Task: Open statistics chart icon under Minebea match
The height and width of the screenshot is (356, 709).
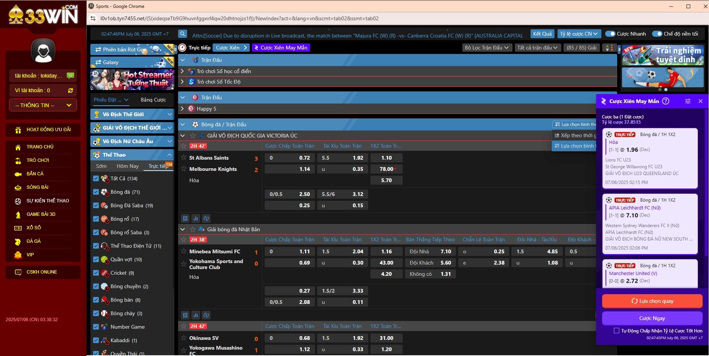Action: tap(196, 315)
